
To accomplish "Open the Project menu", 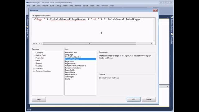I will 45,6.
